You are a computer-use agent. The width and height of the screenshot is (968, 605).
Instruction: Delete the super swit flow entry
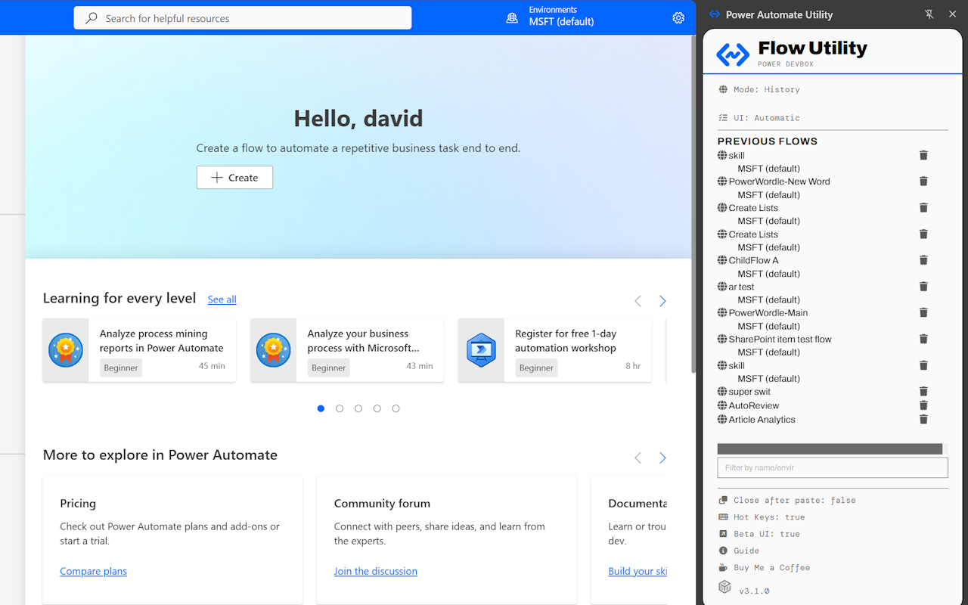923,392
